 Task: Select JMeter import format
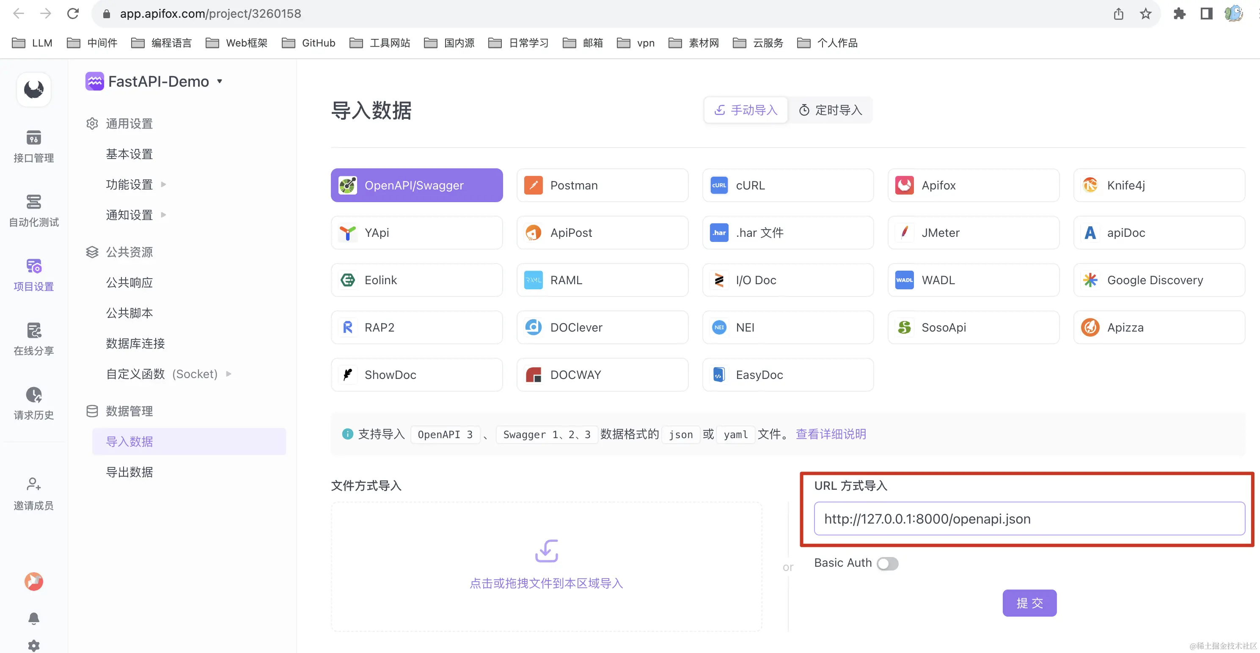974,233
